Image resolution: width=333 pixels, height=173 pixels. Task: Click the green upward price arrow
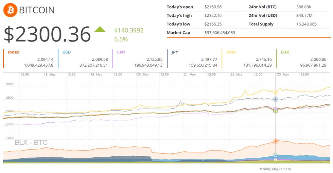(x=100, y=29)
